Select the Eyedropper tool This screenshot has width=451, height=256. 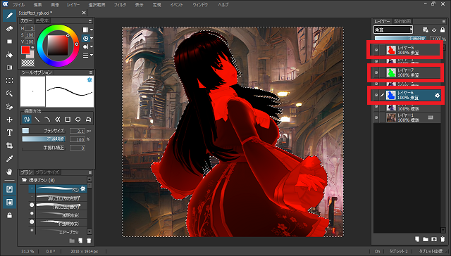[9, 159]
